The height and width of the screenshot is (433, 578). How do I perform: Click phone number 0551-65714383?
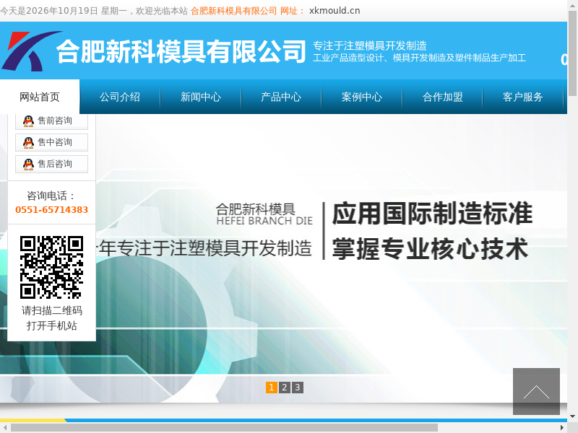pos(51,210)
